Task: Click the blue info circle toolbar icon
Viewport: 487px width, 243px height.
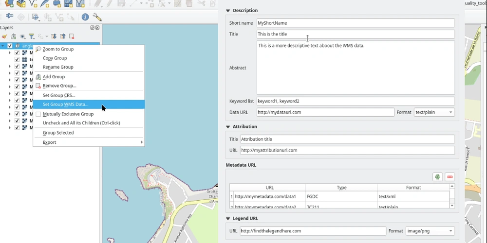Action: click(85, 17)
